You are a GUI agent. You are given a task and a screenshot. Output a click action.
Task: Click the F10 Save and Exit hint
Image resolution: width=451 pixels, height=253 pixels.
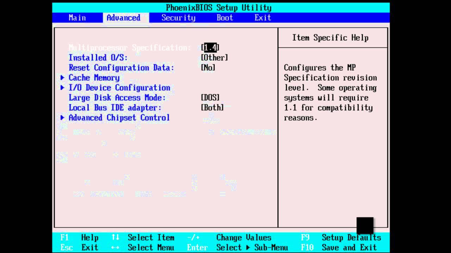coord(339,247)
